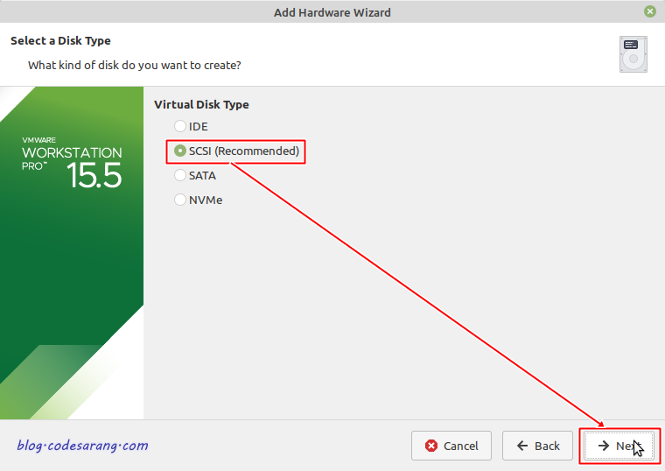Viewport: 665px width, 471px height.
Task: Pick the NVMe disk type radio
Action: 180,200
